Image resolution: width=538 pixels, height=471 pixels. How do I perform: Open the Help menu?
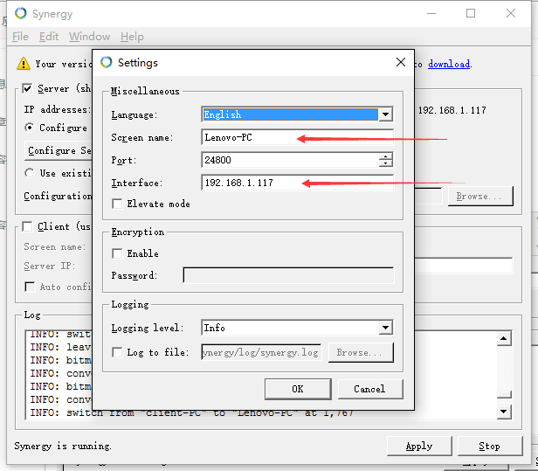tap(132, 37)
